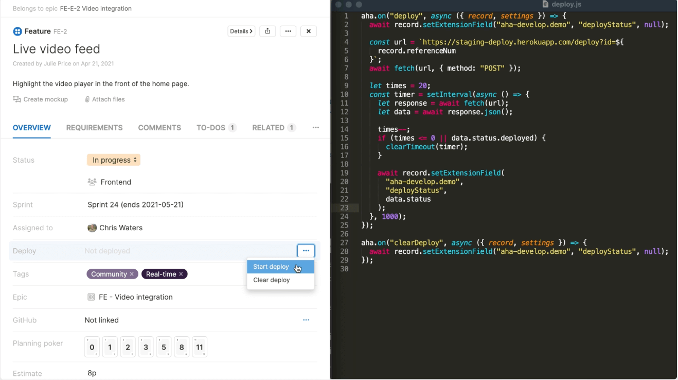
Task: Click clearTimeout(timer) in the code editor
Action: click(426, 147)
